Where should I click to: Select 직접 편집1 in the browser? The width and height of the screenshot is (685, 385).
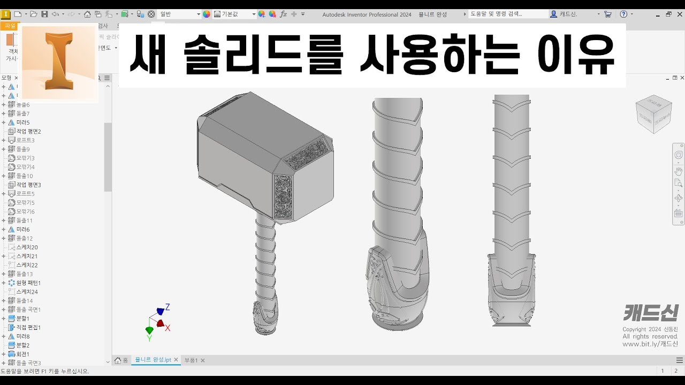28,327
